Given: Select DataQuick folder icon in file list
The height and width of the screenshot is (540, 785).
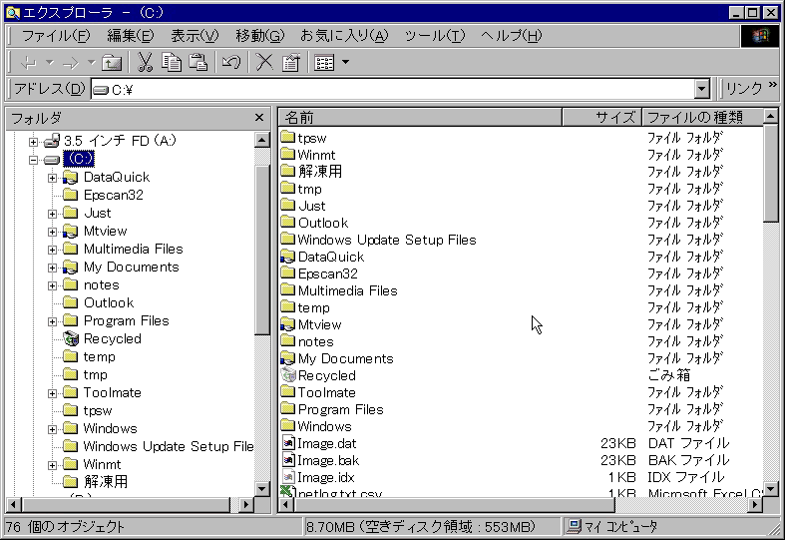Looking at the screenshot, I should [288, 257].
